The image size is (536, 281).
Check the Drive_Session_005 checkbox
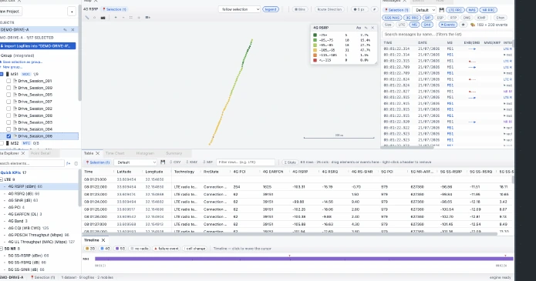tap(8, 95)
